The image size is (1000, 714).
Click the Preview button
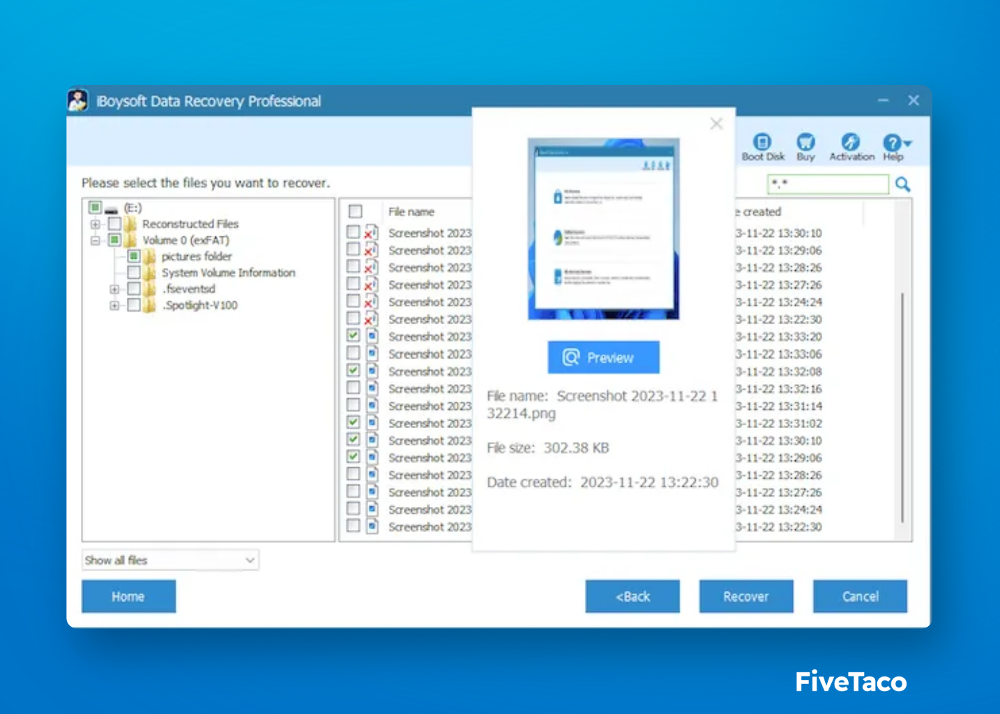603,358
